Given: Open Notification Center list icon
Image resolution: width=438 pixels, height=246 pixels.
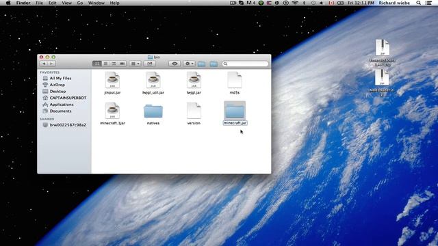Looking at the screenshot, I should [429, 3].
